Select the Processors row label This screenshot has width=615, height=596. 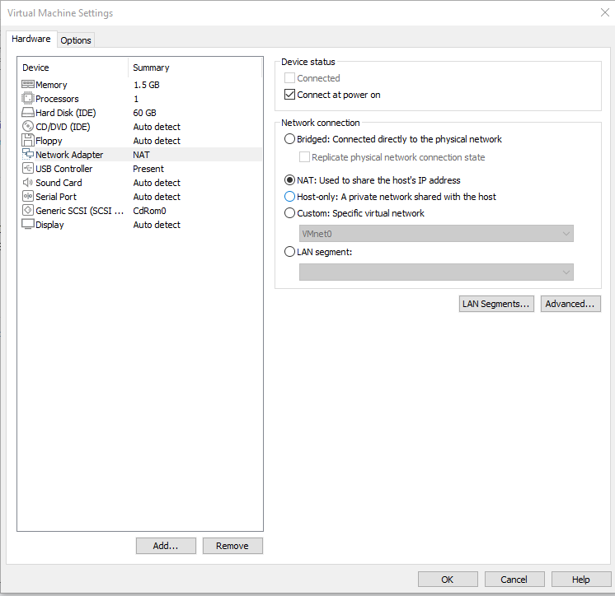click(x=57, y=99)
